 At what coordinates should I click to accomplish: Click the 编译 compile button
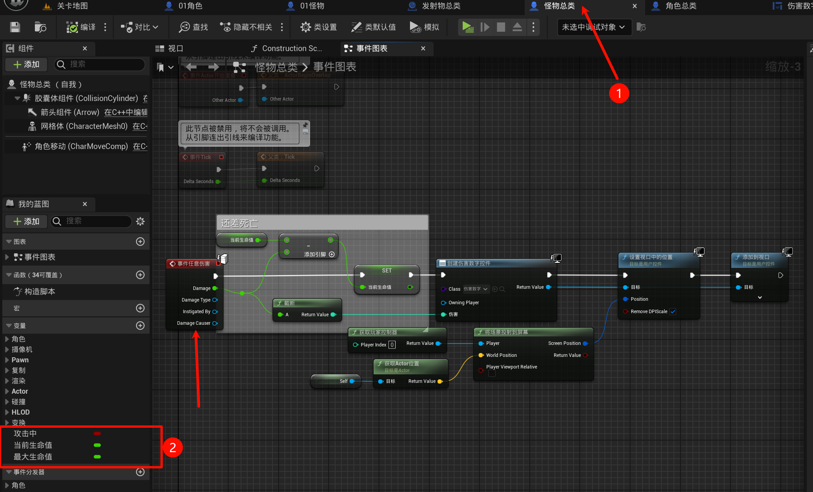point(81,27)
